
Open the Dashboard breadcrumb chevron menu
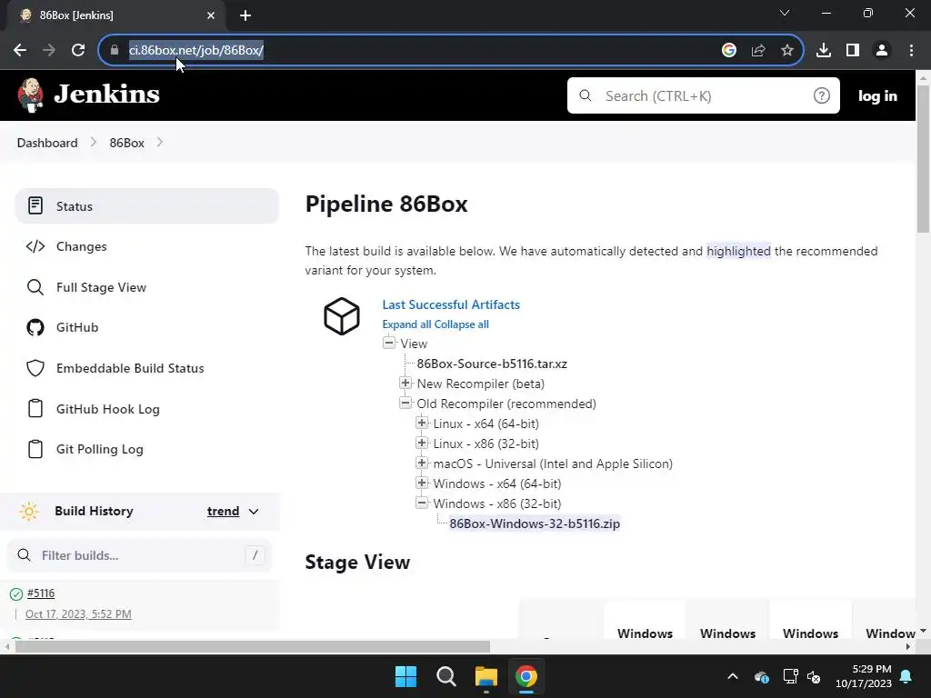(94, 143)
